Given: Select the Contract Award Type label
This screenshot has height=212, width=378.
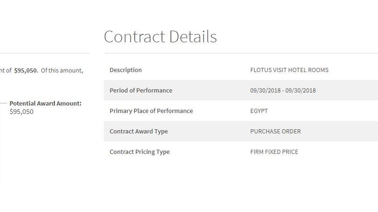Looking at the screenshot, I should tap(139, 132).
